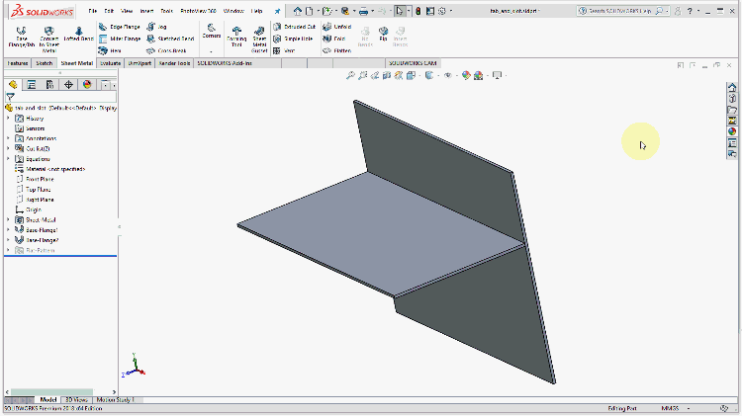Choose the Miter Flange tool
The height and width of the screenshot is (416, 742).
(119, 39)
